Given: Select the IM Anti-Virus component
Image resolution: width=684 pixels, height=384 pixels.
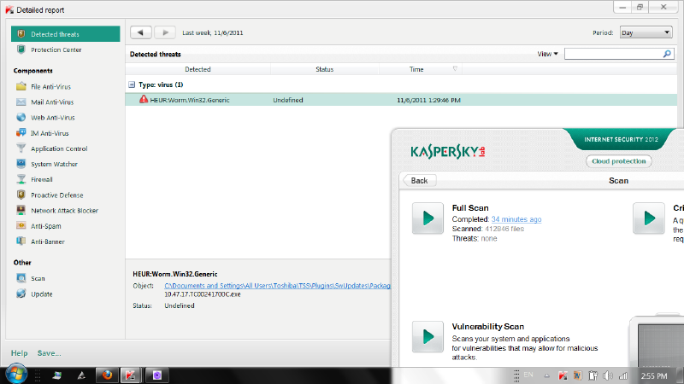Looking at the screenshot, I should 50,133.
